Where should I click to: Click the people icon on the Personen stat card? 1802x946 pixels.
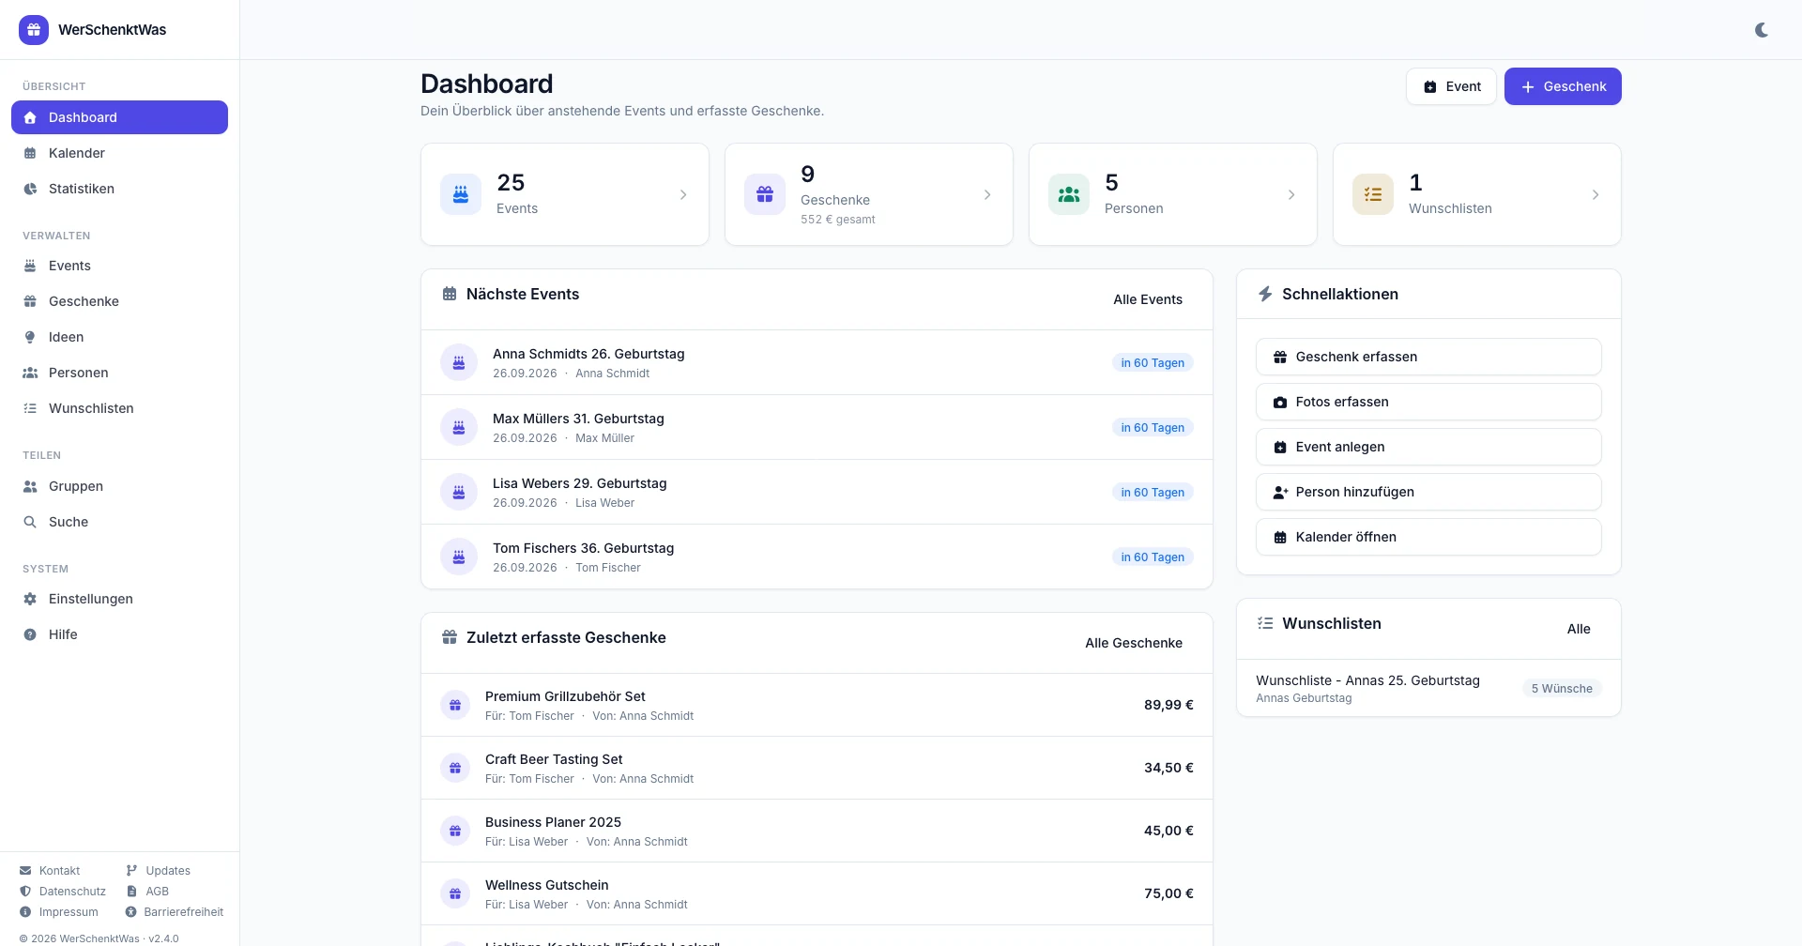click(x=1069, y=194)
